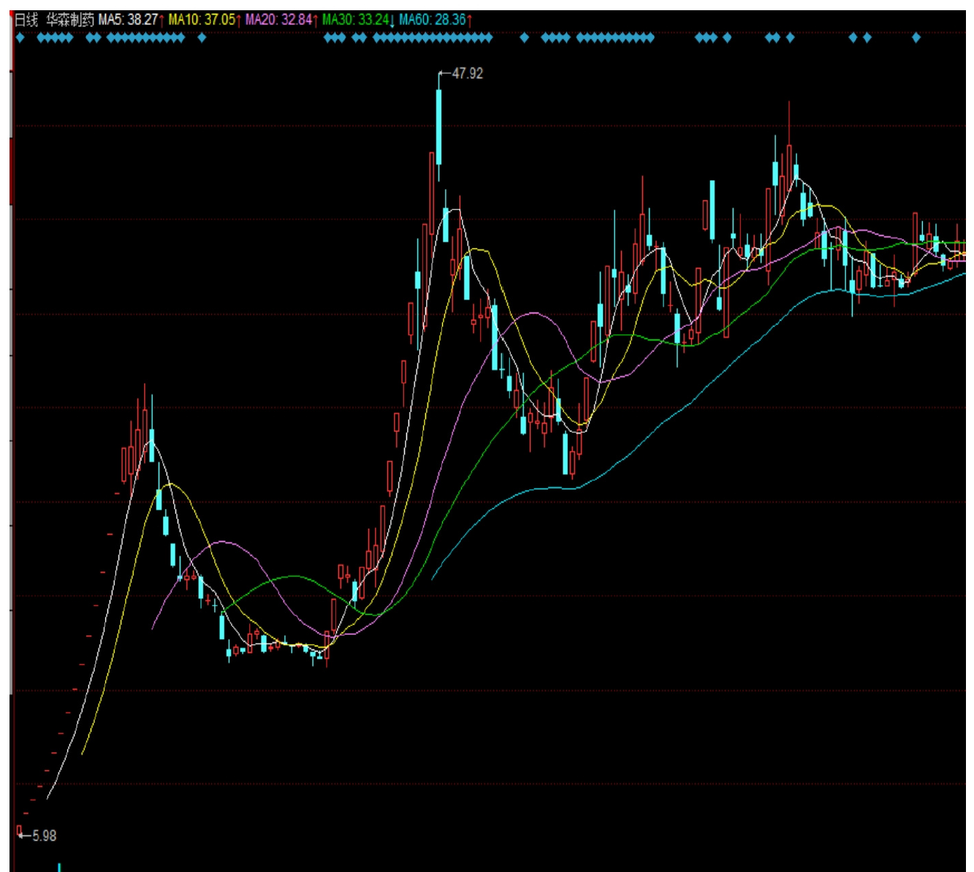
Task: Click the start of the yellow MA10 line
Action: [83, 754]
